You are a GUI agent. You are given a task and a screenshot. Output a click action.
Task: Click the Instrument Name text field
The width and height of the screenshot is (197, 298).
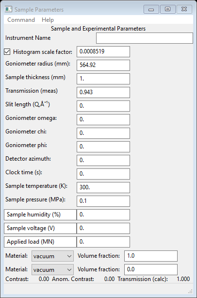145,38
